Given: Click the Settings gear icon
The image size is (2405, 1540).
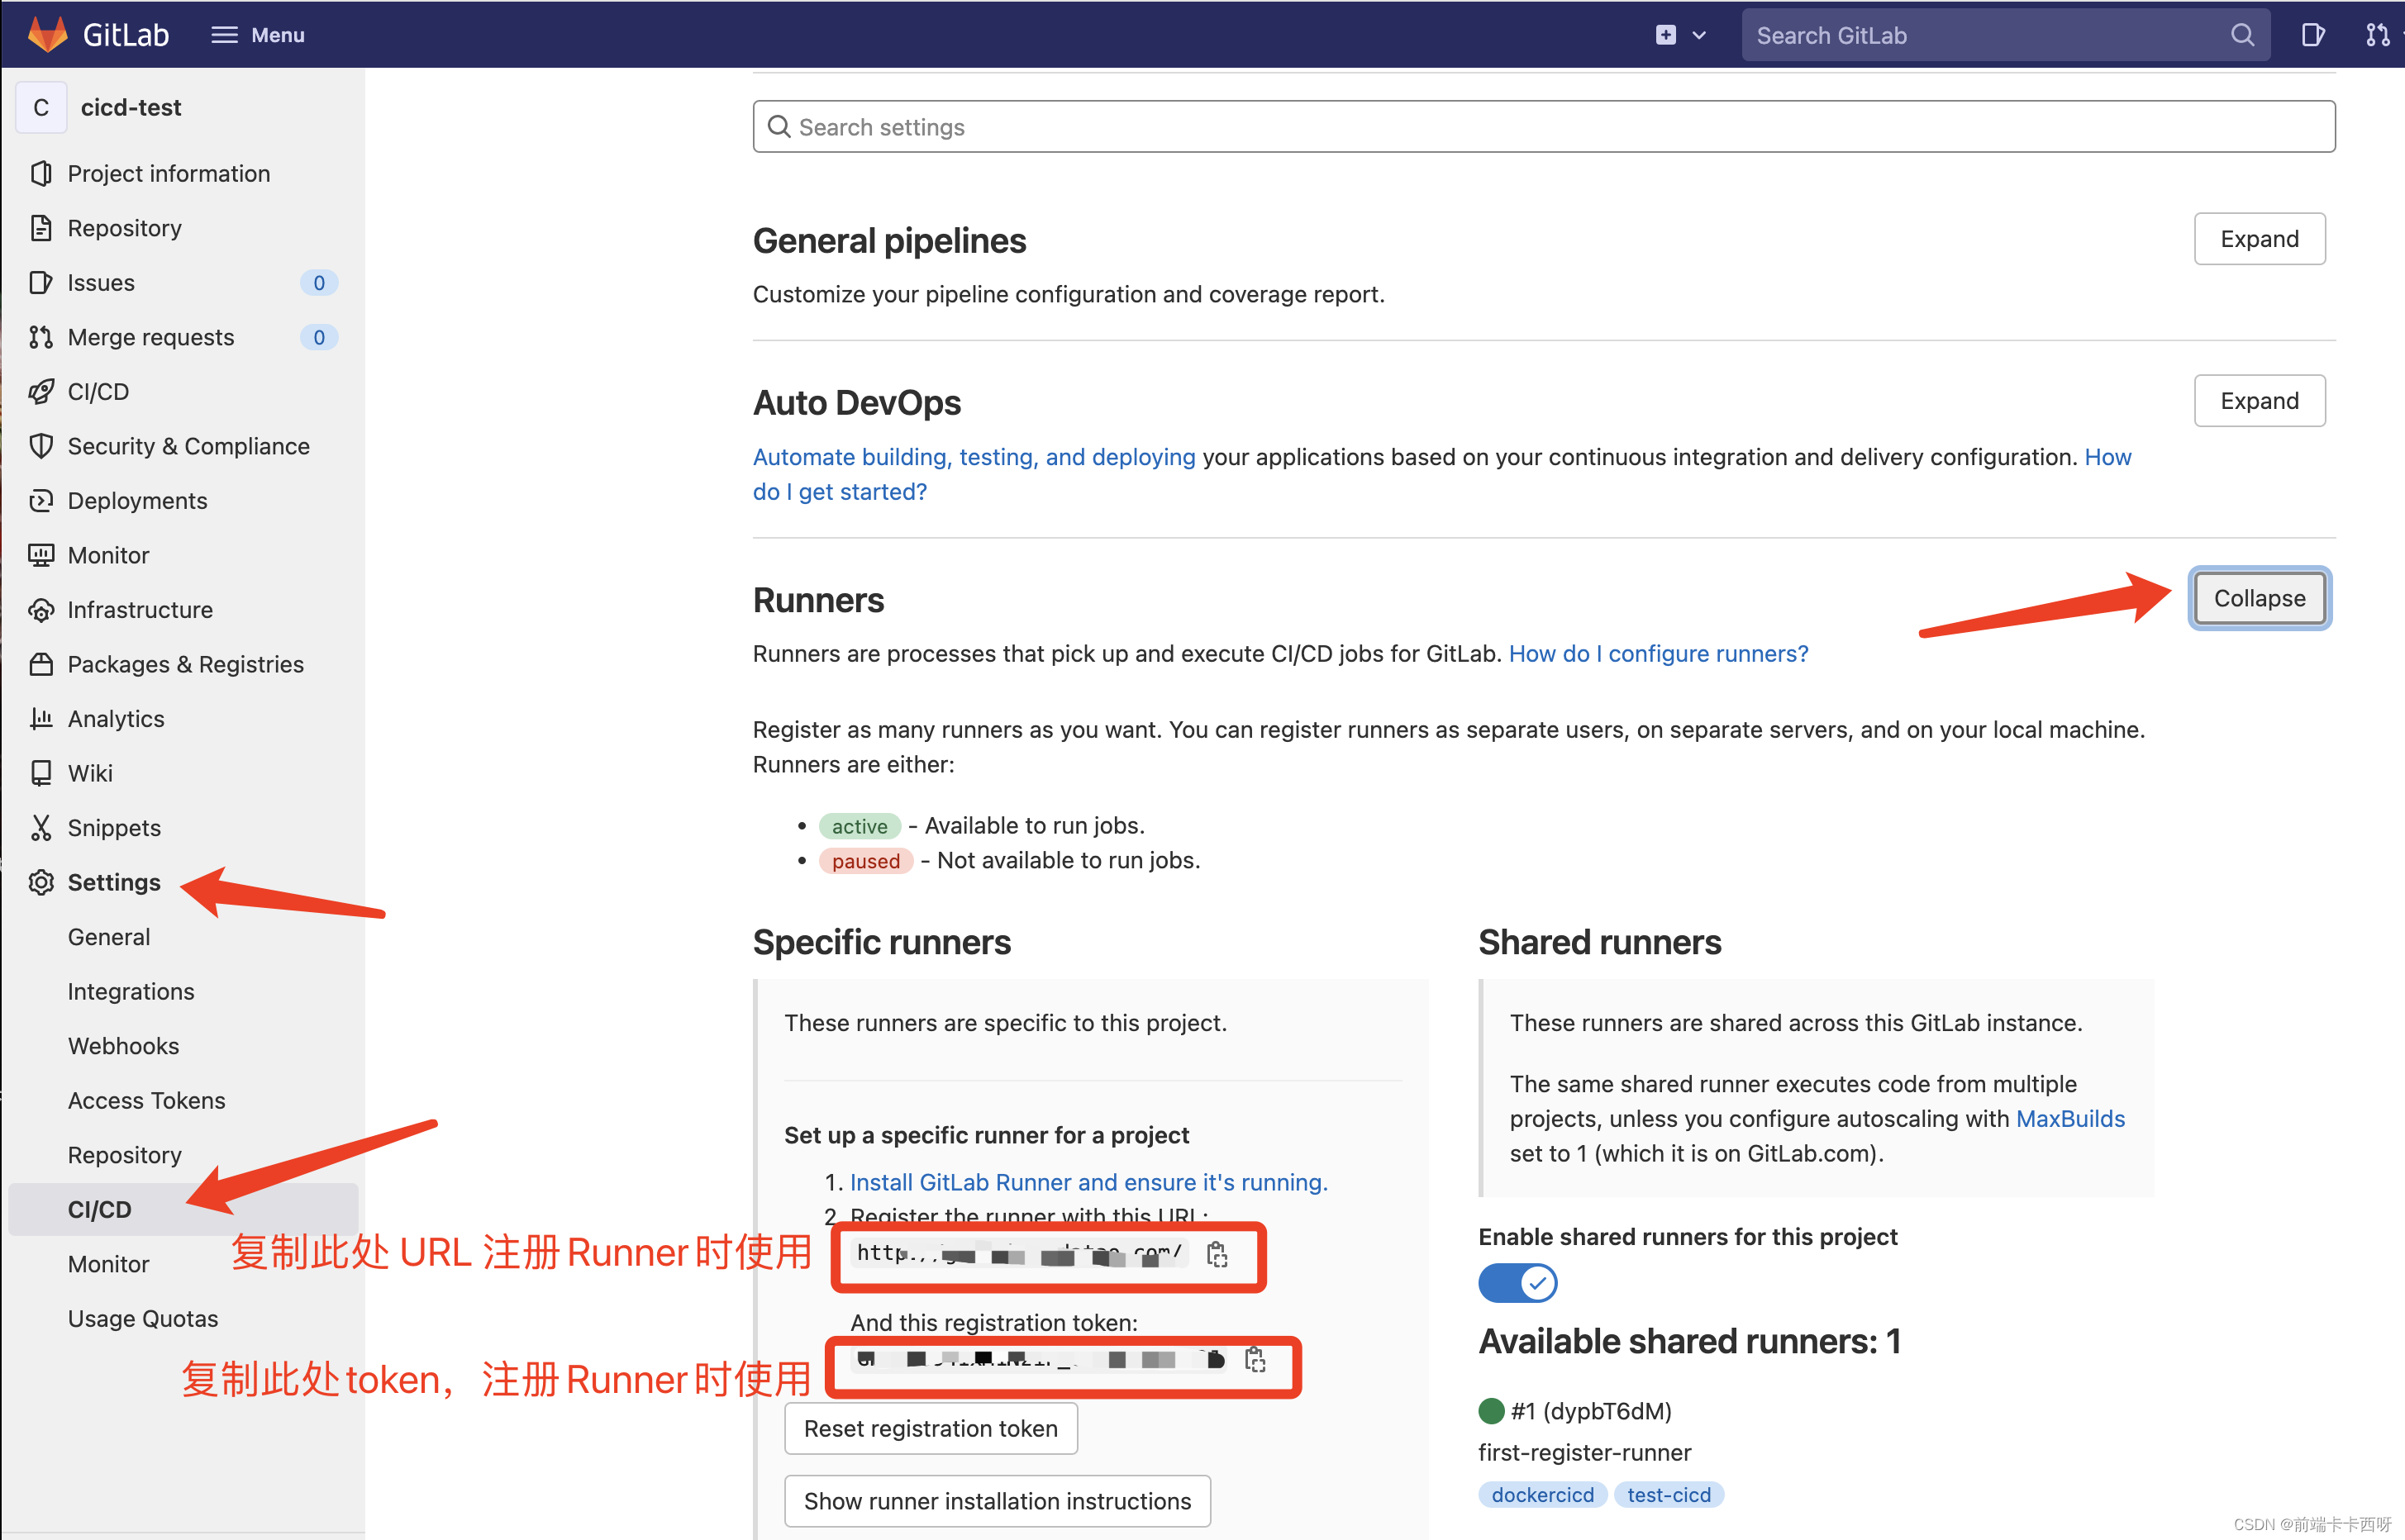Looking at the screenshot, I should pos(42,882).
